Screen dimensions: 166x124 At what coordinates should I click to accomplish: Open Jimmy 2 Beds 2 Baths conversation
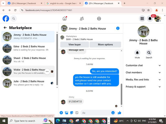(x=28, y=37)
